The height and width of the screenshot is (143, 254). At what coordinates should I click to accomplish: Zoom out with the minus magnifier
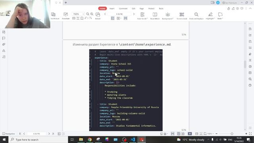coord(88,14)
